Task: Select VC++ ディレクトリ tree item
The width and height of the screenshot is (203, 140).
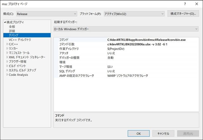Action: tap(20, 40)
